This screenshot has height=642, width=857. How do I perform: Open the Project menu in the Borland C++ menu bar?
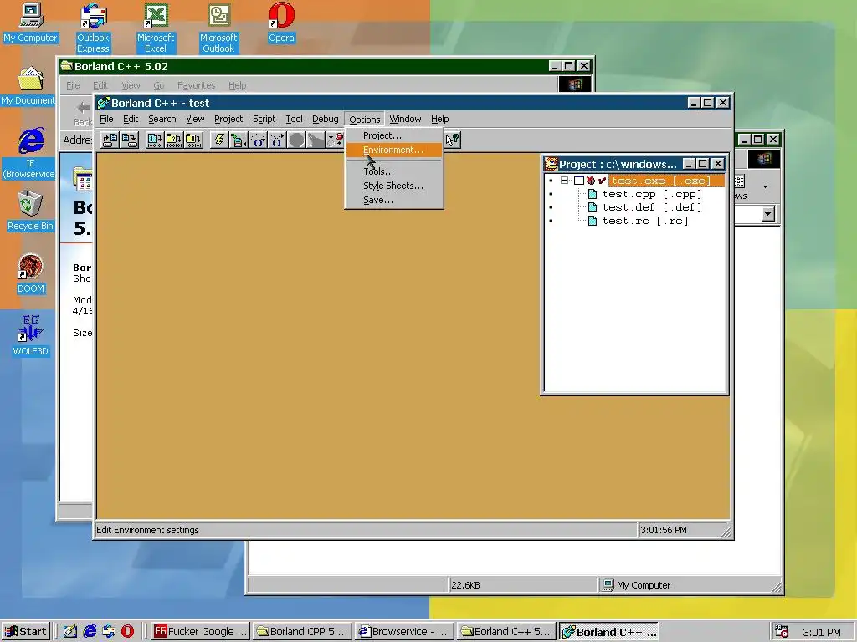pos(228,119)
